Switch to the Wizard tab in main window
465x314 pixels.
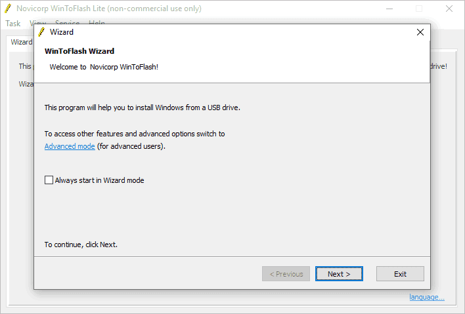pyautogui.click(x=22, y=42)
